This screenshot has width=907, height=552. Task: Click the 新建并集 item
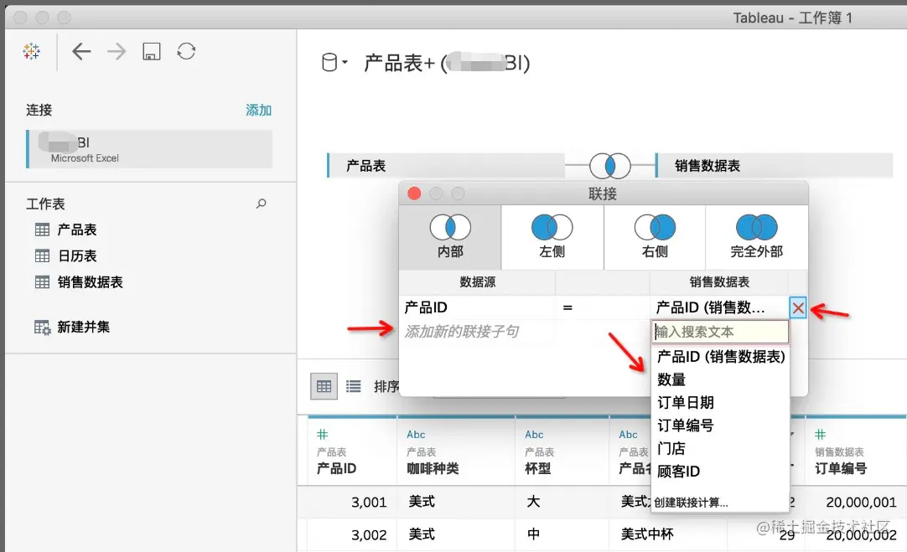83,327
